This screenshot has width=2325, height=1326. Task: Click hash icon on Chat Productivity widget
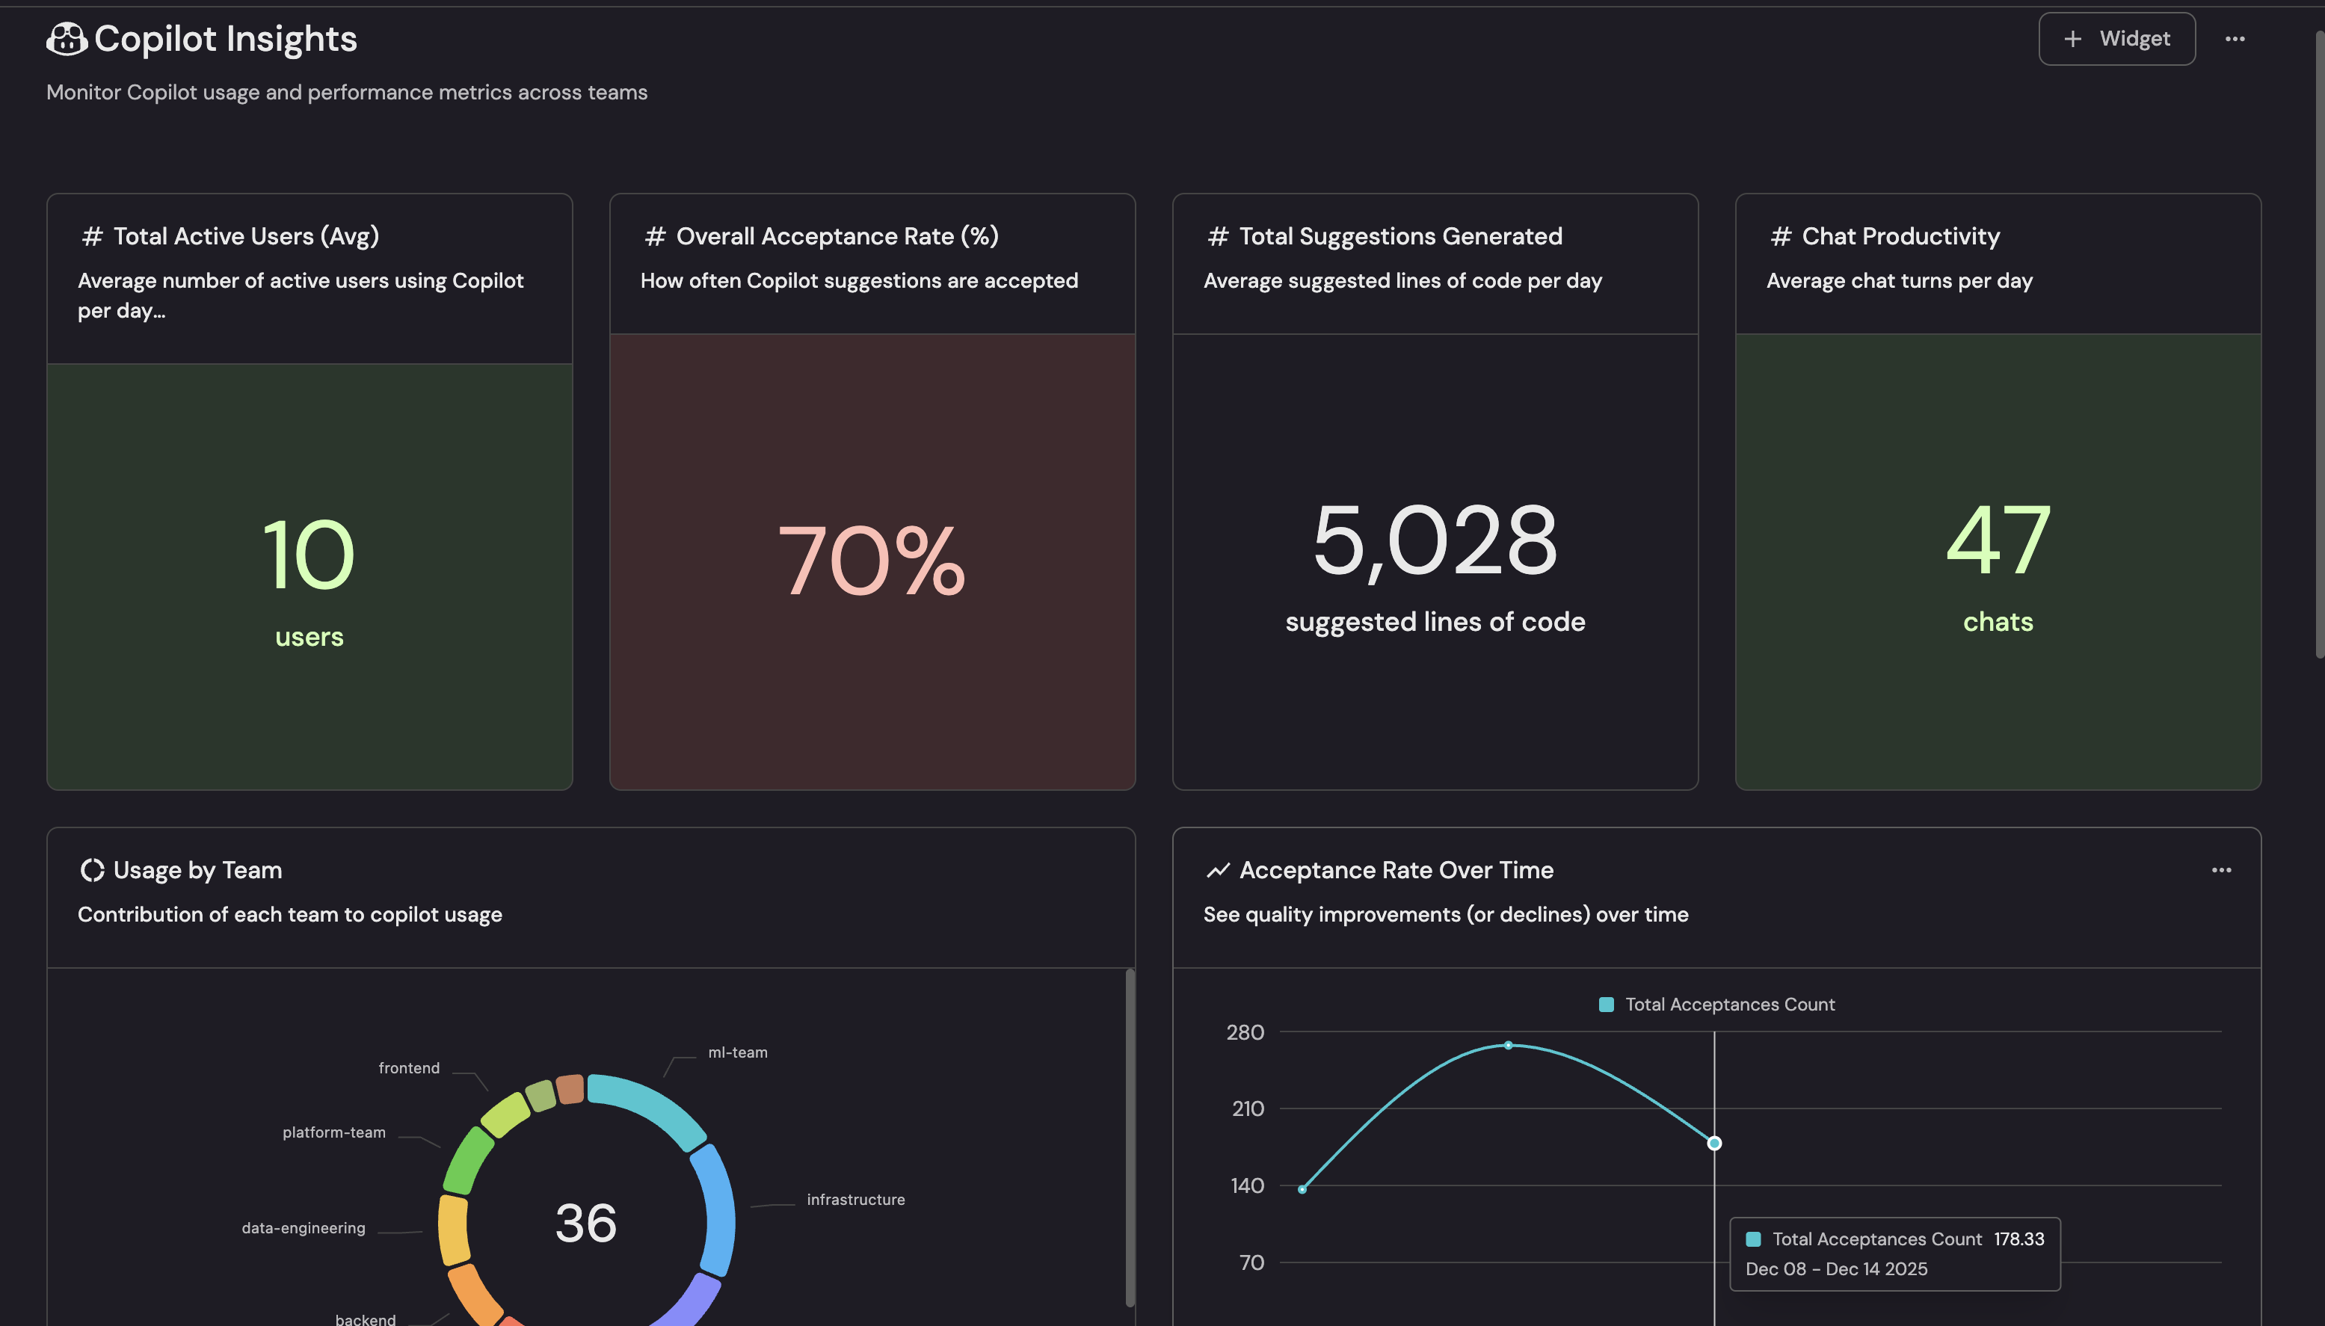coord(1781,237)
